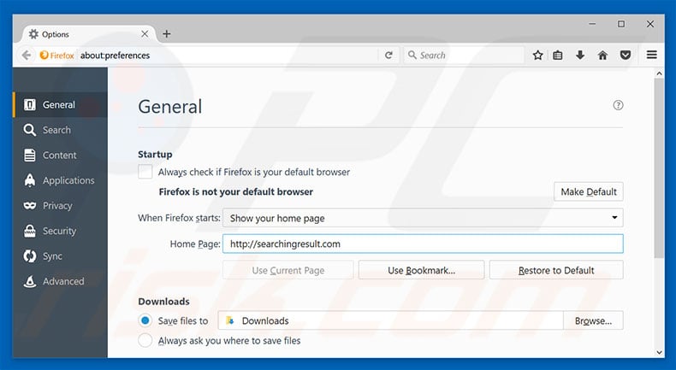This screenshot has width=676, height=370.
Task: Click the about:preferences address bar
Action: coord(228,56)
